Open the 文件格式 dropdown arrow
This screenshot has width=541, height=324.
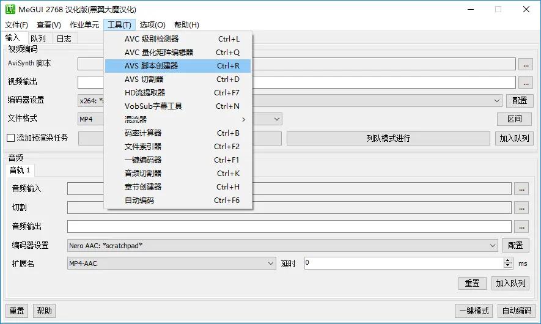click(277, 119)
